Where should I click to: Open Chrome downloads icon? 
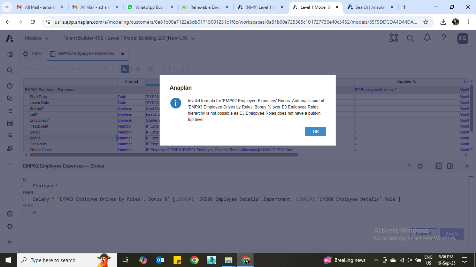point(443,22)
